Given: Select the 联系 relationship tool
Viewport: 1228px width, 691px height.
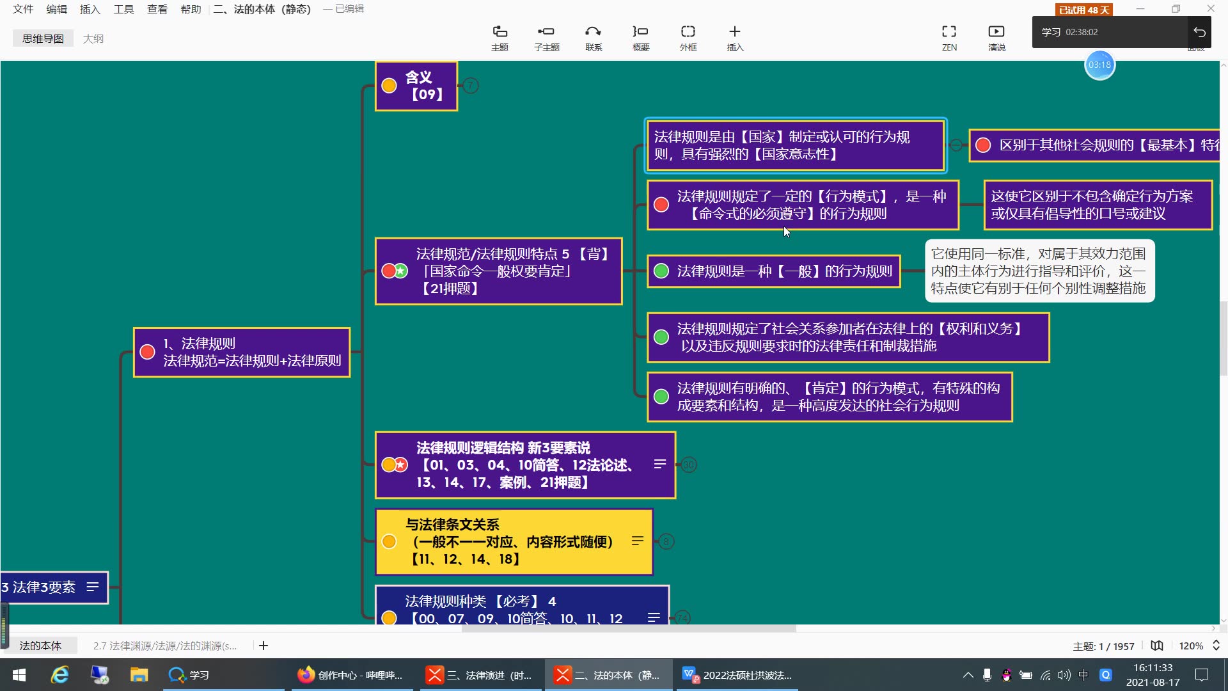Looking at the screenshot, I should (594, 38).
